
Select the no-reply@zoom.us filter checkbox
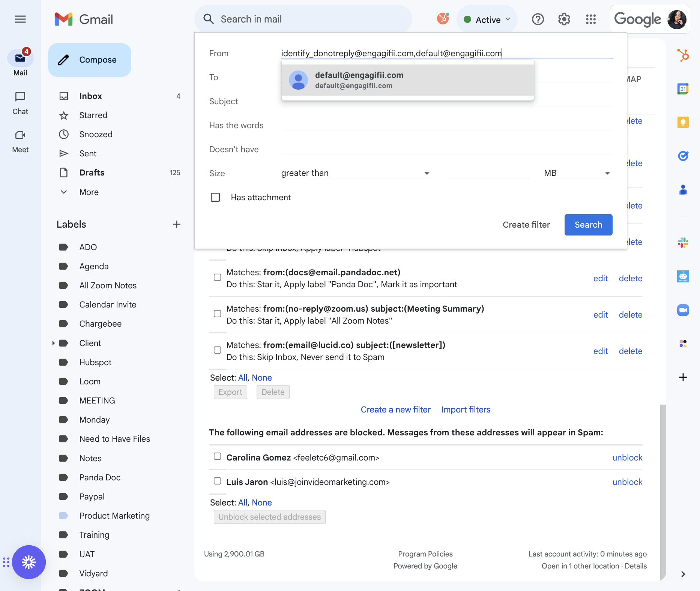pos(218,313)
